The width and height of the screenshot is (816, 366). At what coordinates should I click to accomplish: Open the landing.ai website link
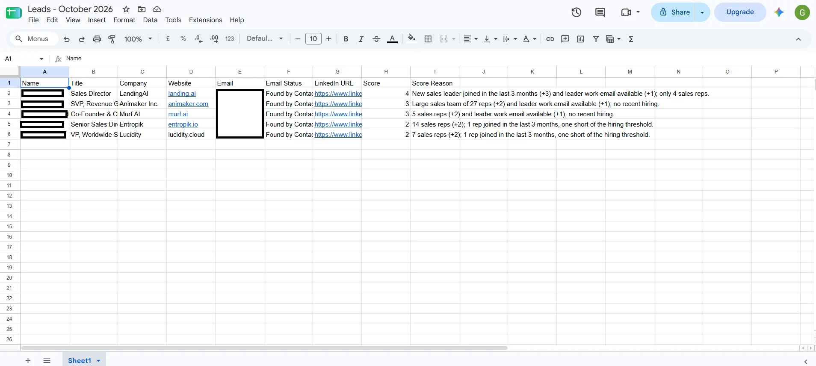[182, 94]
